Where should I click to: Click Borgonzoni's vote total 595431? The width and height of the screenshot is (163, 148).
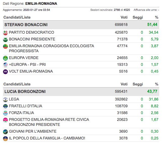pyautogui.click(x=121, y=91)
